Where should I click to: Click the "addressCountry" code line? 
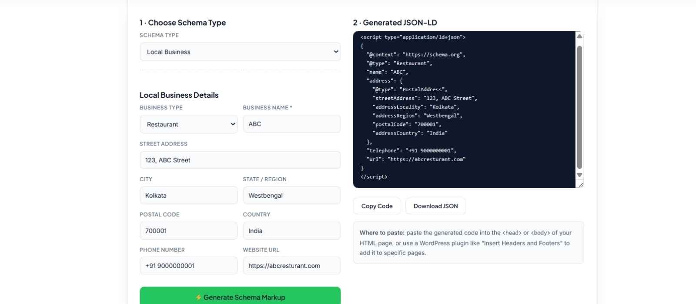[x=410, y=133]
